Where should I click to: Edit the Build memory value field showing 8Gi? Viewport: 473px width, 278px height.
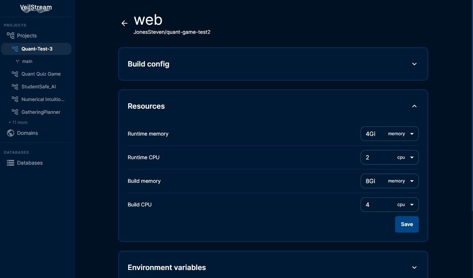coord(370,181)
